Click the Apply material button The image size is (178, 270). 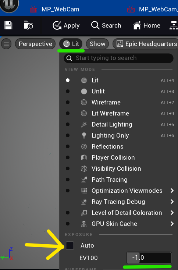click(x=66, y=25)
